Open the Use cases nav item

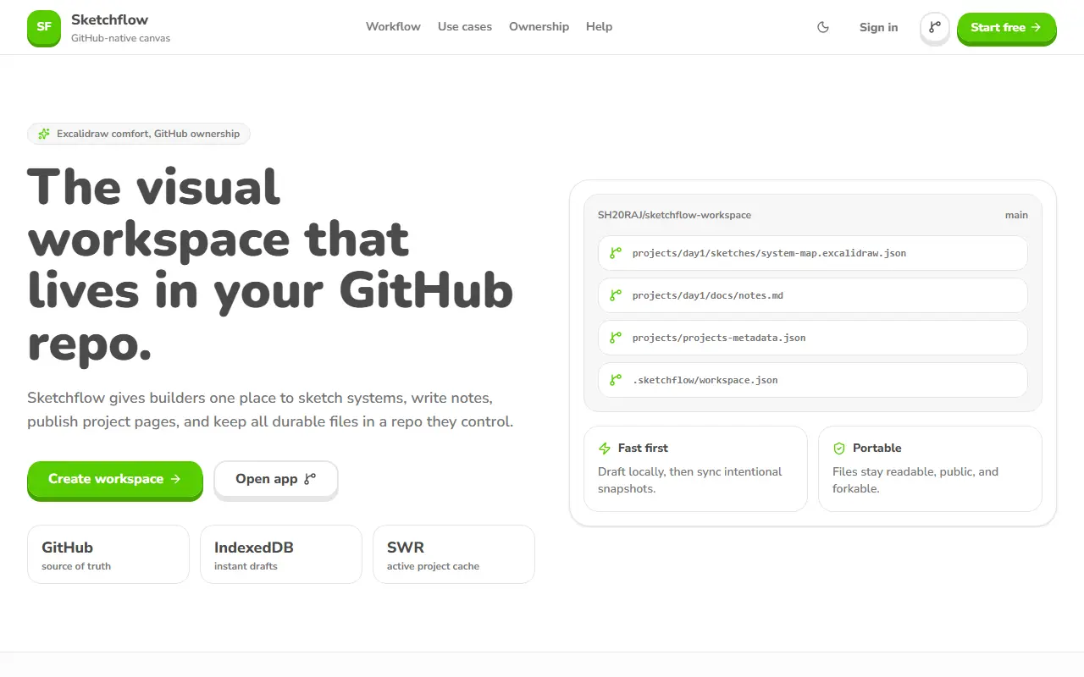465,26
